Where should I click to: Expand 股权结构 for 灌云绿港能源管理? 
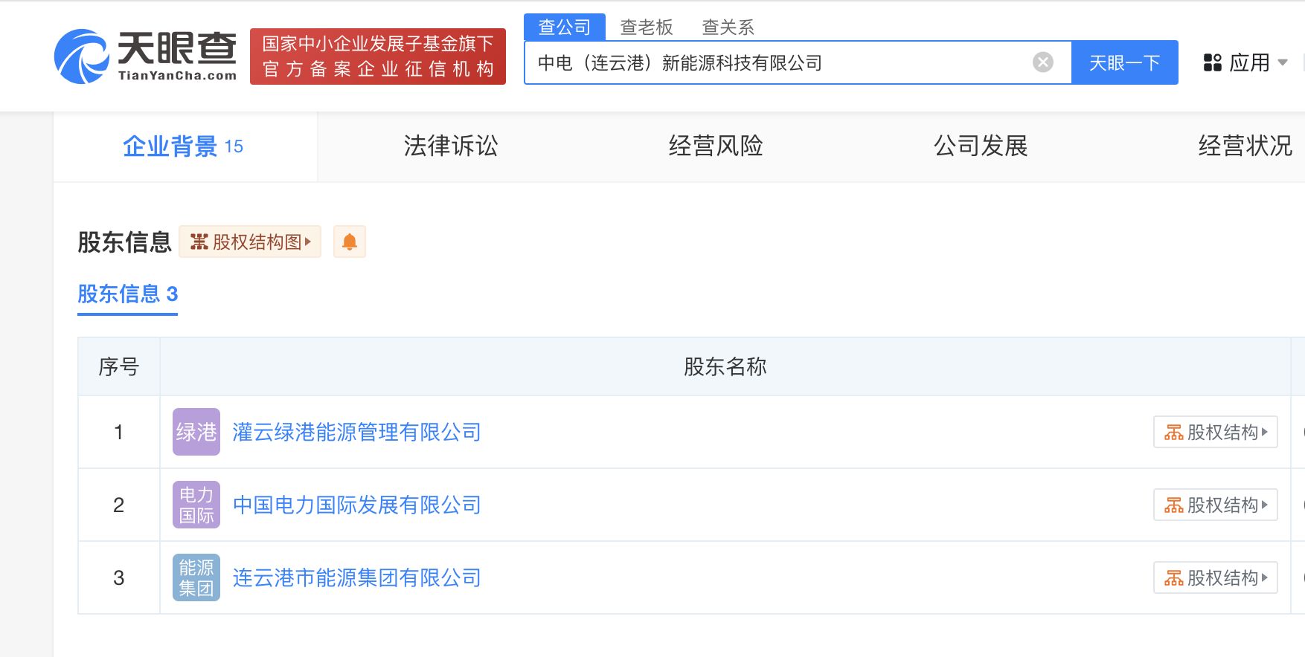tap(1216, 432)
